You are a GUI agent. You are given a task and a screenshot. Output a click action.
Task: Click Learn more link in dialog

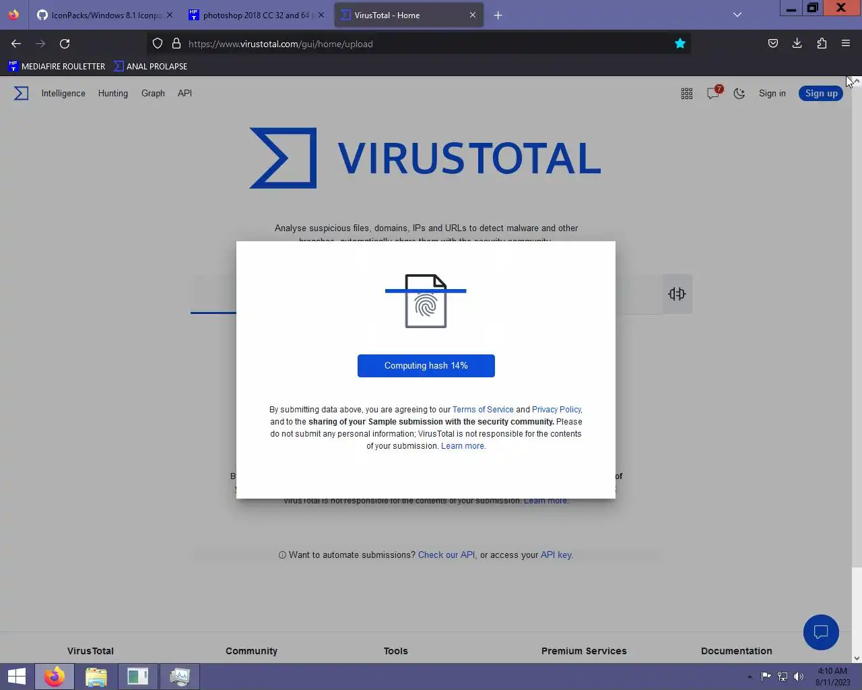point(463,446)
